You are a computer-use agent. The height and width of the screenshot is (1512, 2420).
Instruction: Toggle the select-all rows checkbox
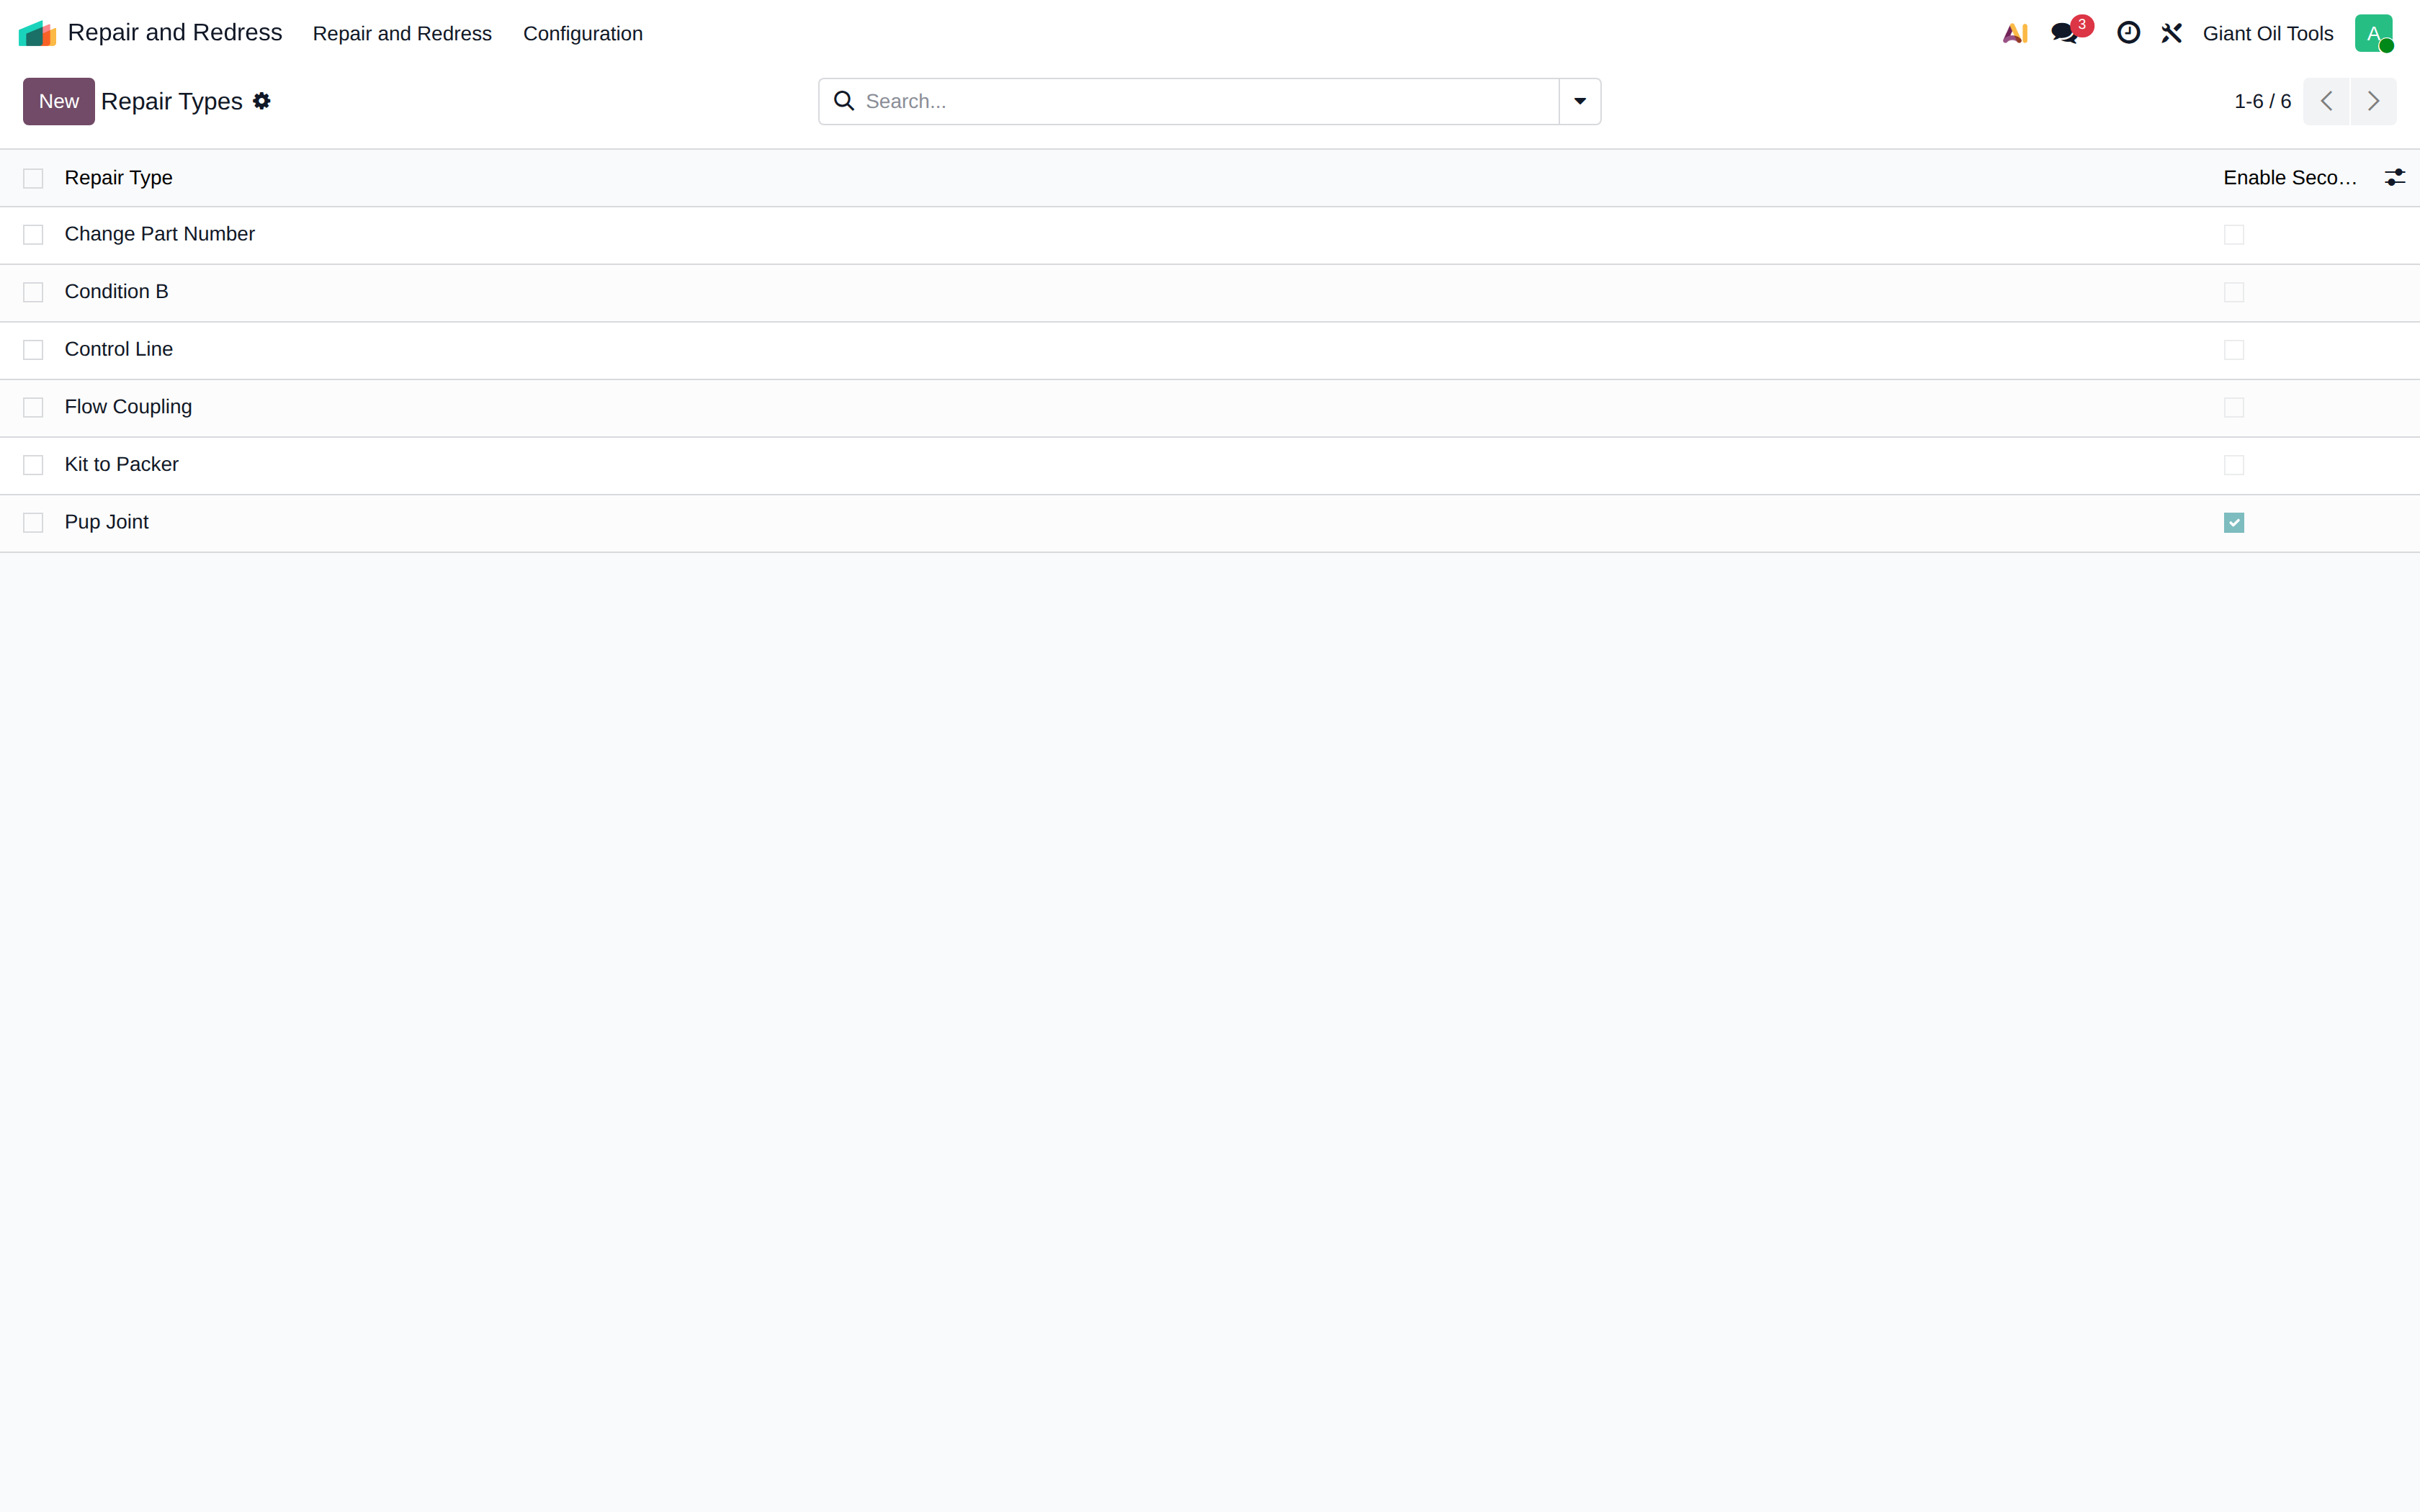[33, 178]
